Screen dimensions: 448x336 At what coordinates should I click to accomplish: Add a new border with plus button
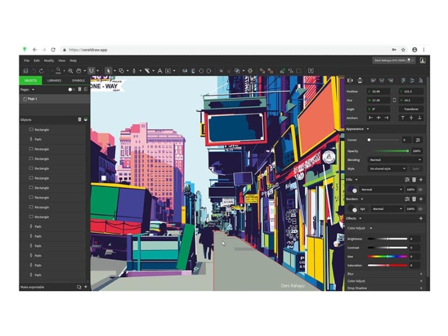pyautogui.click(x=421, y=199)
